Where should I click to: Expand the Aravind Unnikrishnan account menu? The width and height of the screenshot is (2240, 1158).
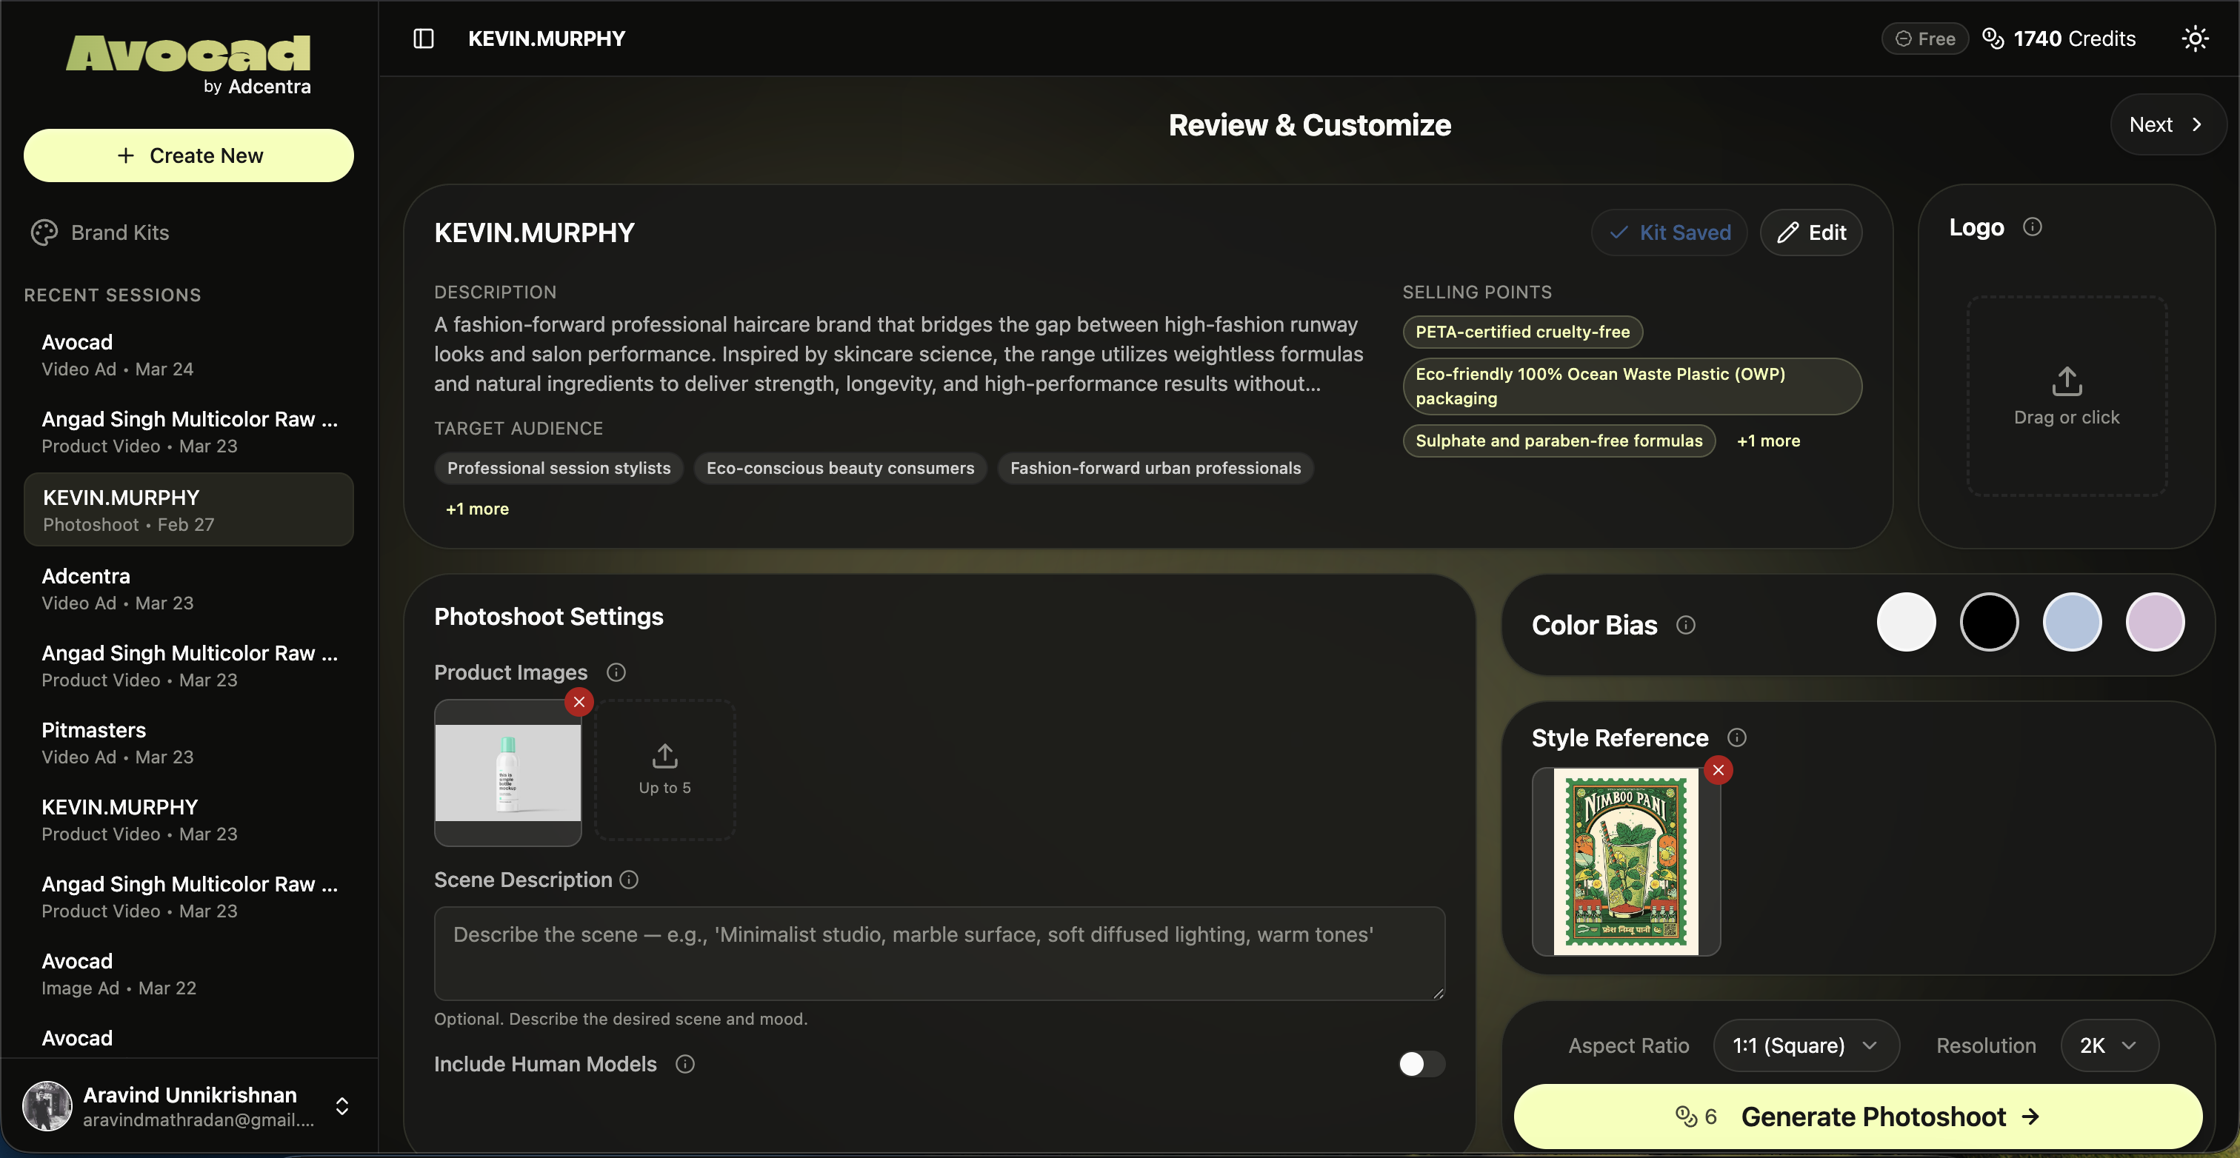[341, 1106]
